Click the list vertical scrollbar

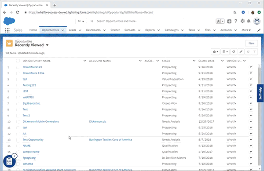(x=259, y=116)
